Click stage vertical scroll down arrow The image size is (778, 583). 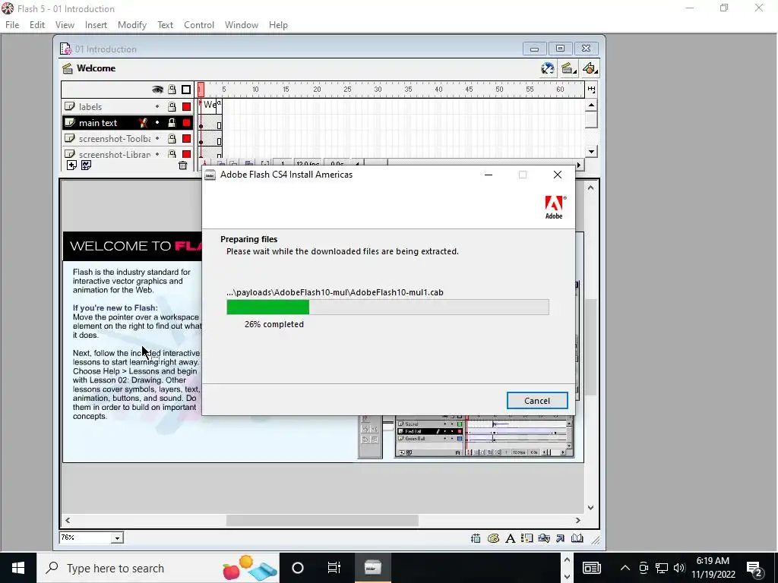590,507
